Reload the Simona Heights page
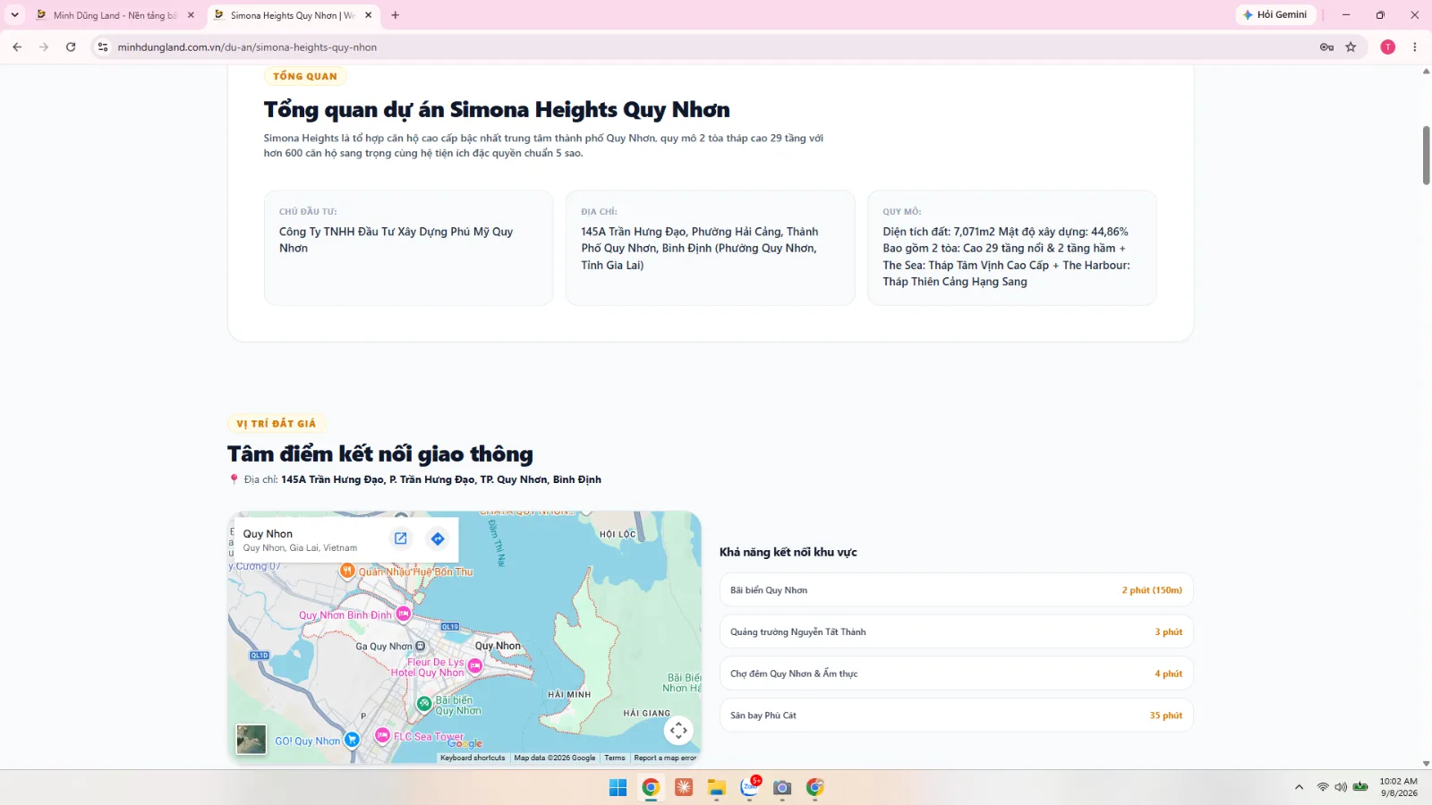Screen dimensions: 1432x805 tap(71, 47)
